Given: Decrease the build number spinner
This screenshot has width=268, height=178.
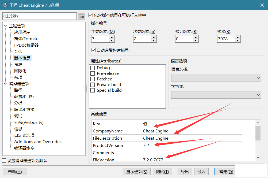Looking at the screenshot, I should [x=238, y=40].
